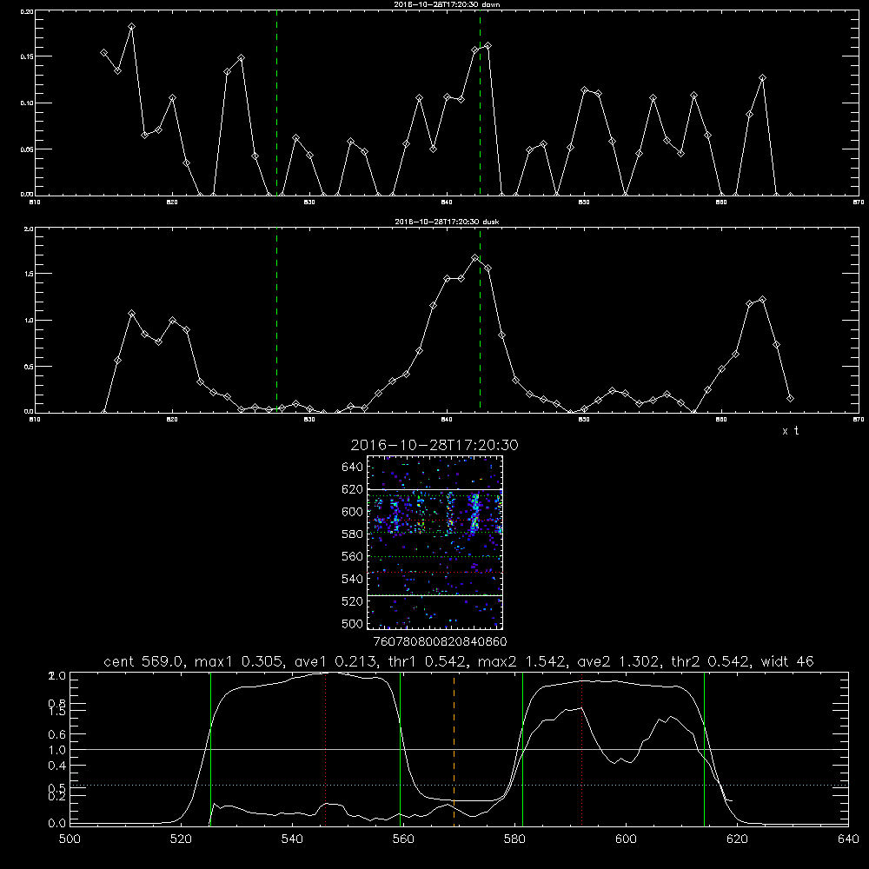Click the large '2016-10-28T17:20:30' heatmap title
Viewport: 869px width, 869px height.
tap(434, 445)
